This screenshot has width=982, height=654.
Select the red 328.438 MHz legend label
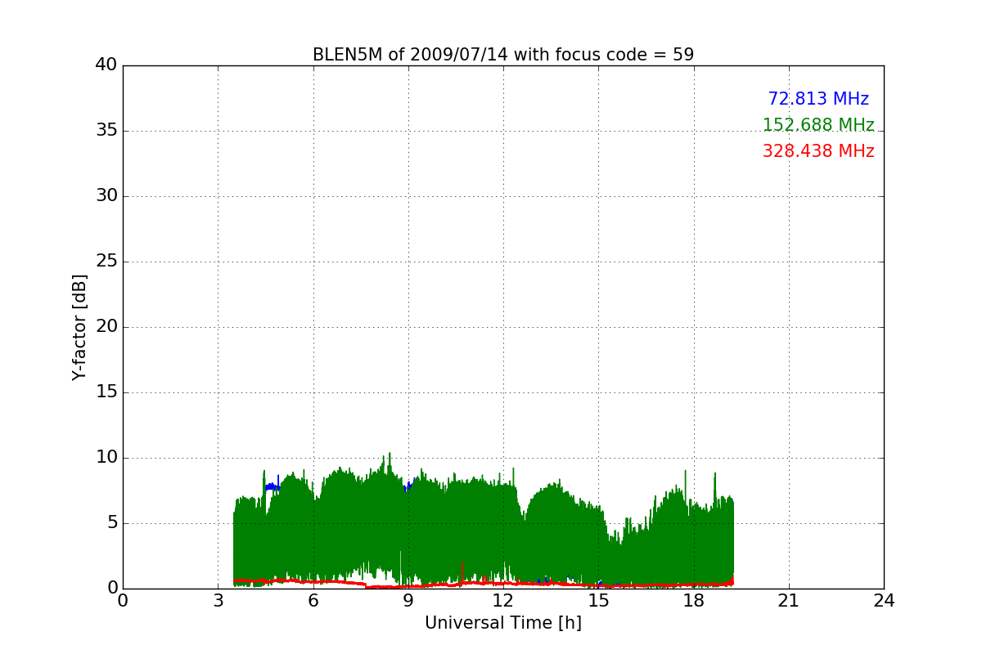[818, 151]
